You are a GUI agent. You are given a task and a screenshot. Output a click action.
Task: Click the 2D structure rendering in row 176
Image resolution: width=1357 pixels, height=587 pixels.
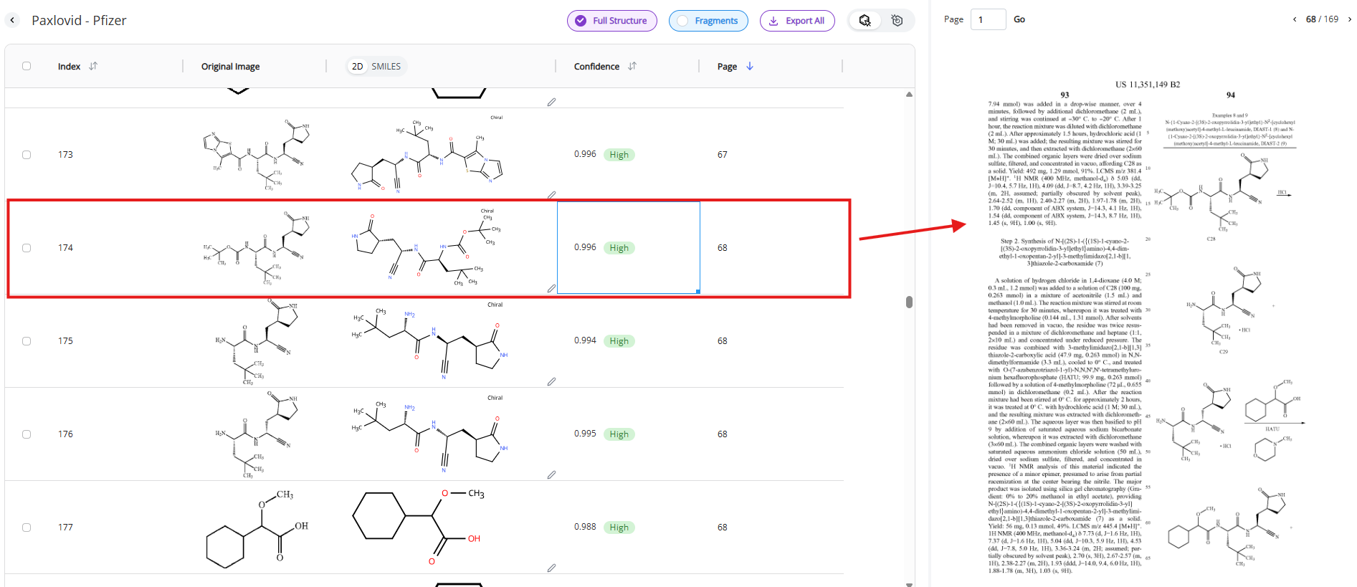(x=431, y=434)
